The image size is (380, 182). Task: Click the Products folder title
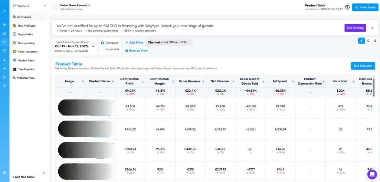(x=23, y=6)
